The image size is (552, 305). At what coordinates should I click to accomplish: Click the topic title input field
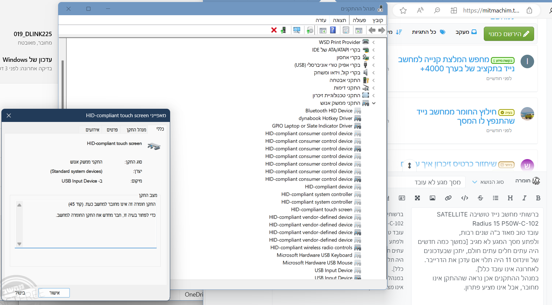(427, 182)
